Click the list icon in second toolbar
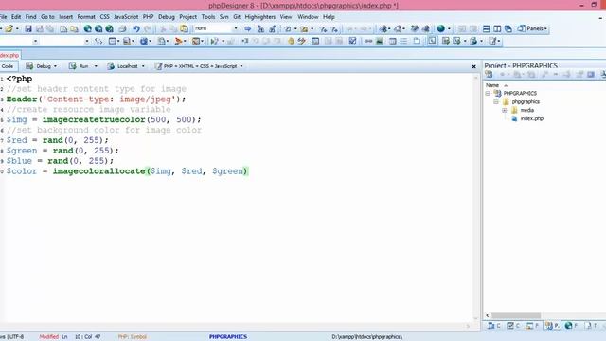606x341 pixels. click(404, 41)
